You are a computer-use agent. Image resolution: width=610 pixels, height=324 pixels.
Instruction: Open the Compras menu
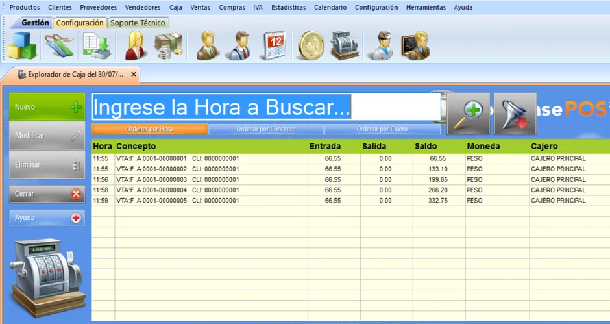click(232, 7)
